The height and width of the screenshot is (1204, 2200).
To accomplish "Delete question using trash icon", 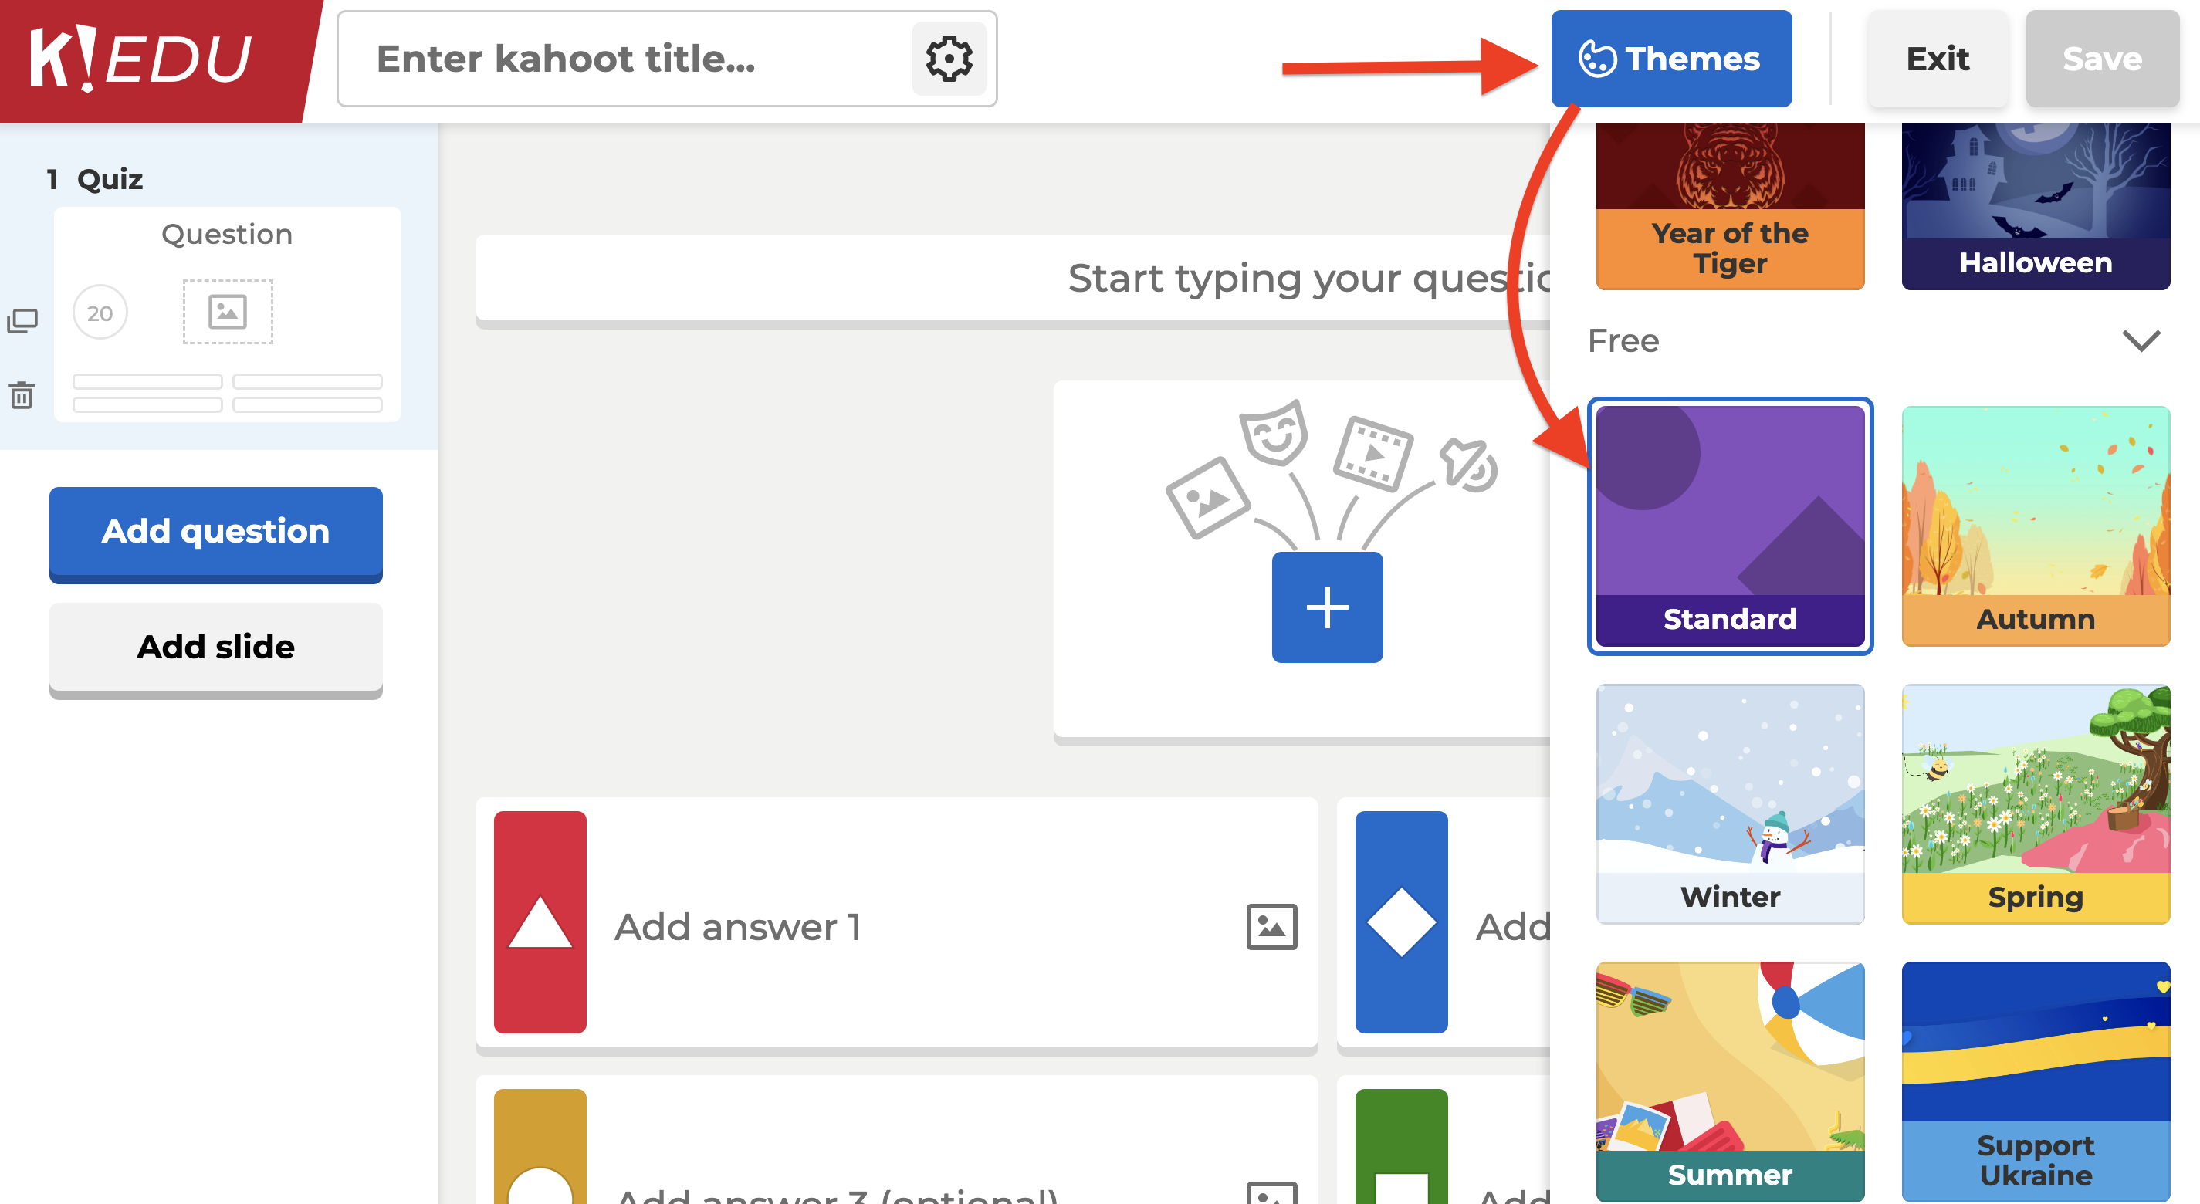I will pos(22,395).
